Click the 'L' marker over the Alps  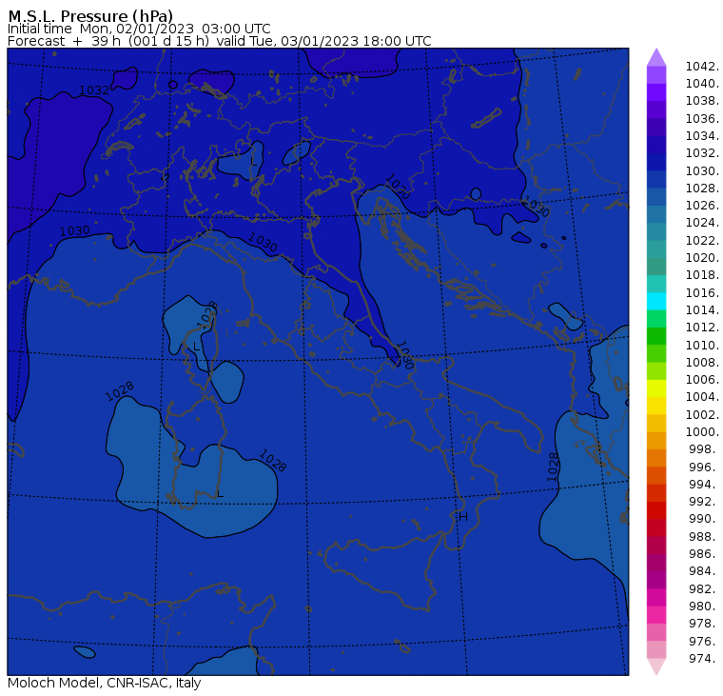253,162
